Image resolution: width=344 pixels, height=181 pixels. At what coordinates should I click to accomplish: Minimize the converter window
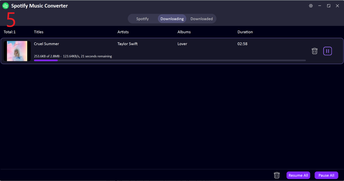[x=320, y=6]
